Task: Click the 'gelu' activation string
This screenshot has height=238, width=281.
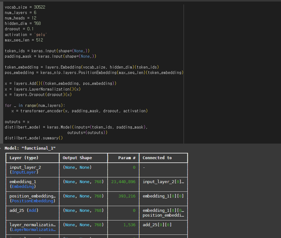Action: tap(41, 34)
